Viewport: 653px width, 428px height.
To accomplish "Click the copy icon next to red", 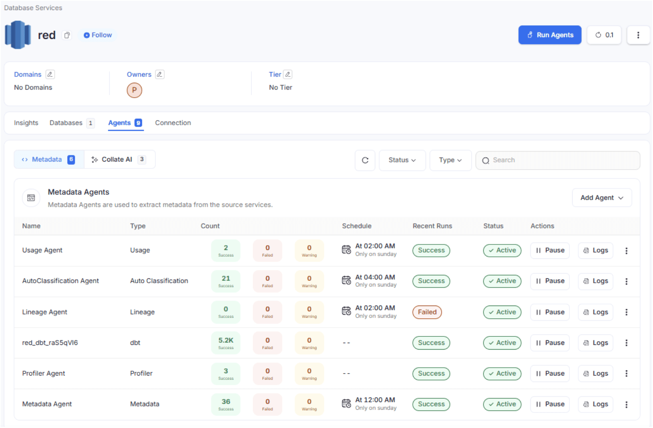I will [67, 35].
